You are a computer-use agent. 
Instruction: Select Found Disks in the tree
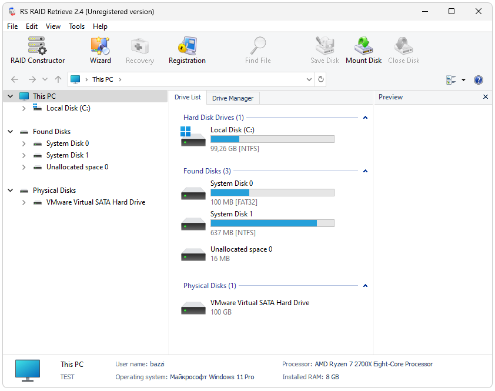pos(52,131)
